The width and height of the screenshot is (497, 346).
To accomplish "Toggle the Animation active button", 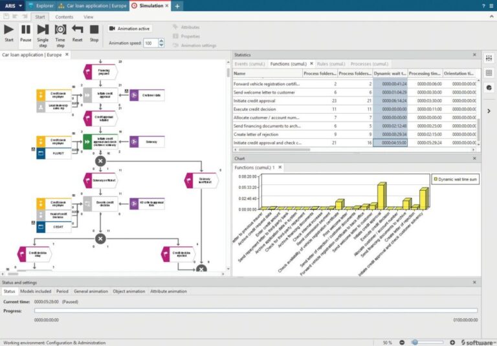I will (129, 28).
